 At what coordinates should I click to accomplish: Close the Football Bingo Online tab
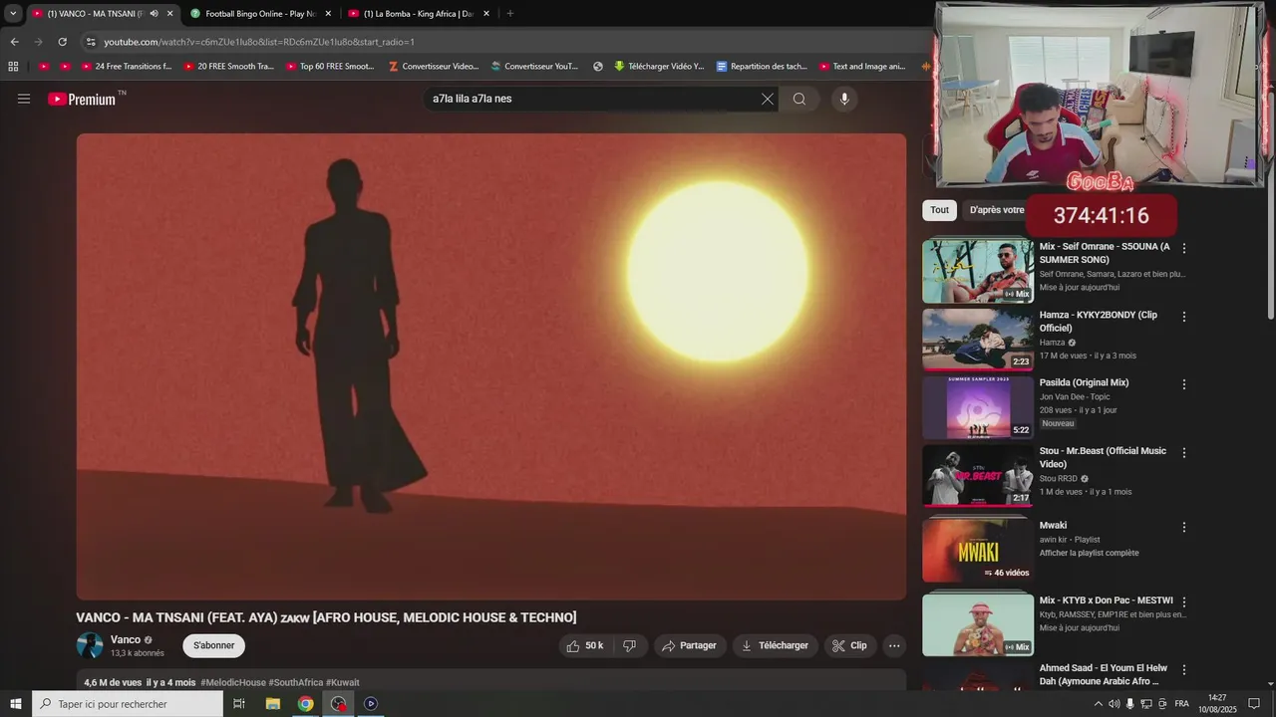328,14
